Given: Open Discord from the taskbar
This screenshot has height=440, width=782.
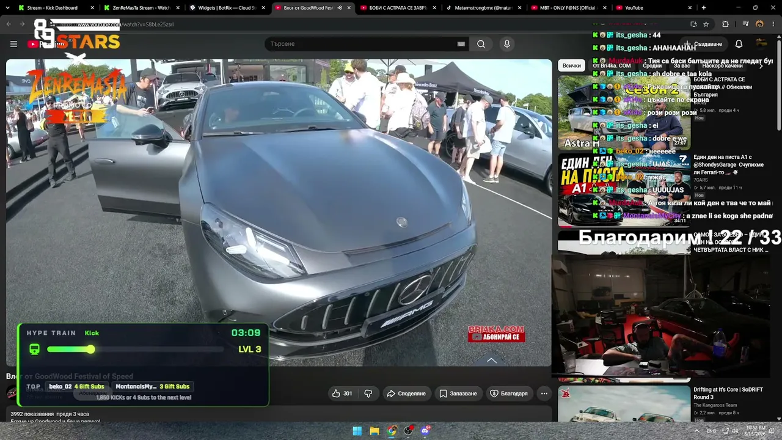Looking at the screenshot, I should pyautogui.click(x=426, y=431).
